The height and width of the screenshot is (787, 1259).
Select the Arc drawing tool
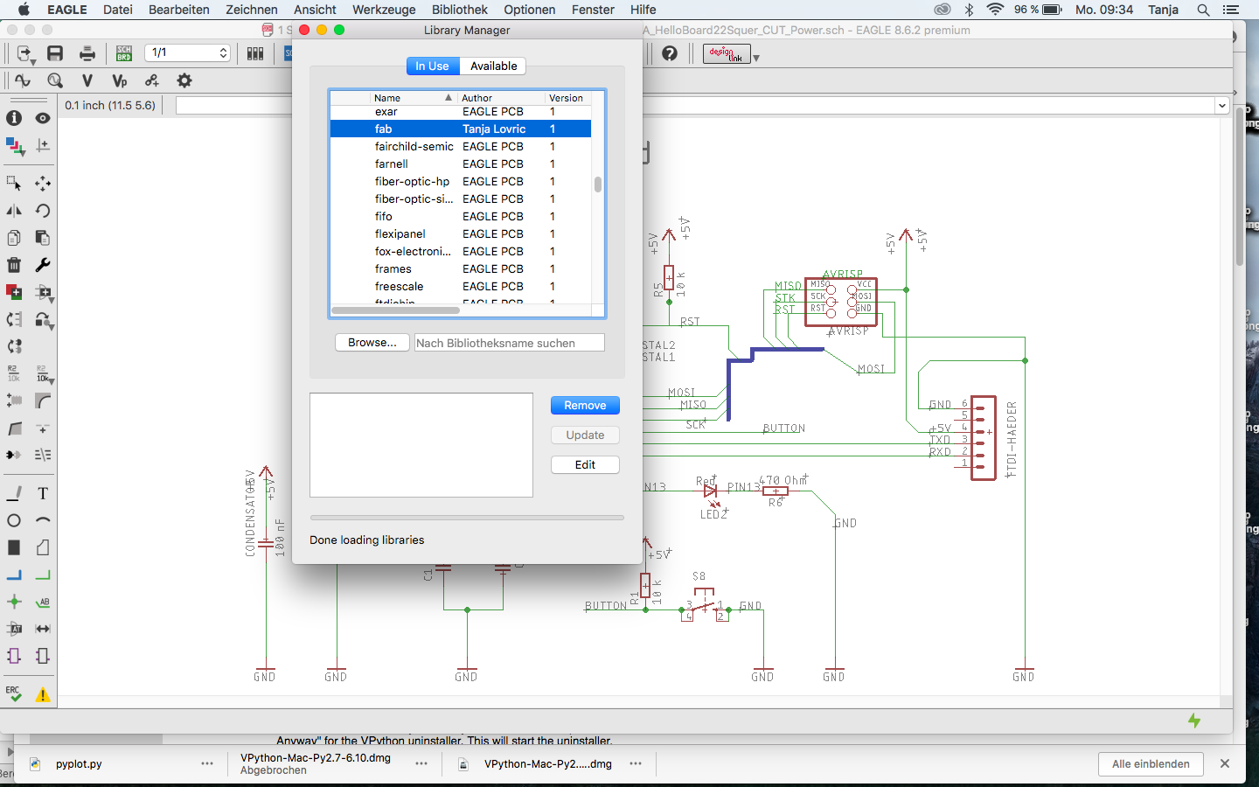click(x=42, y=520)
